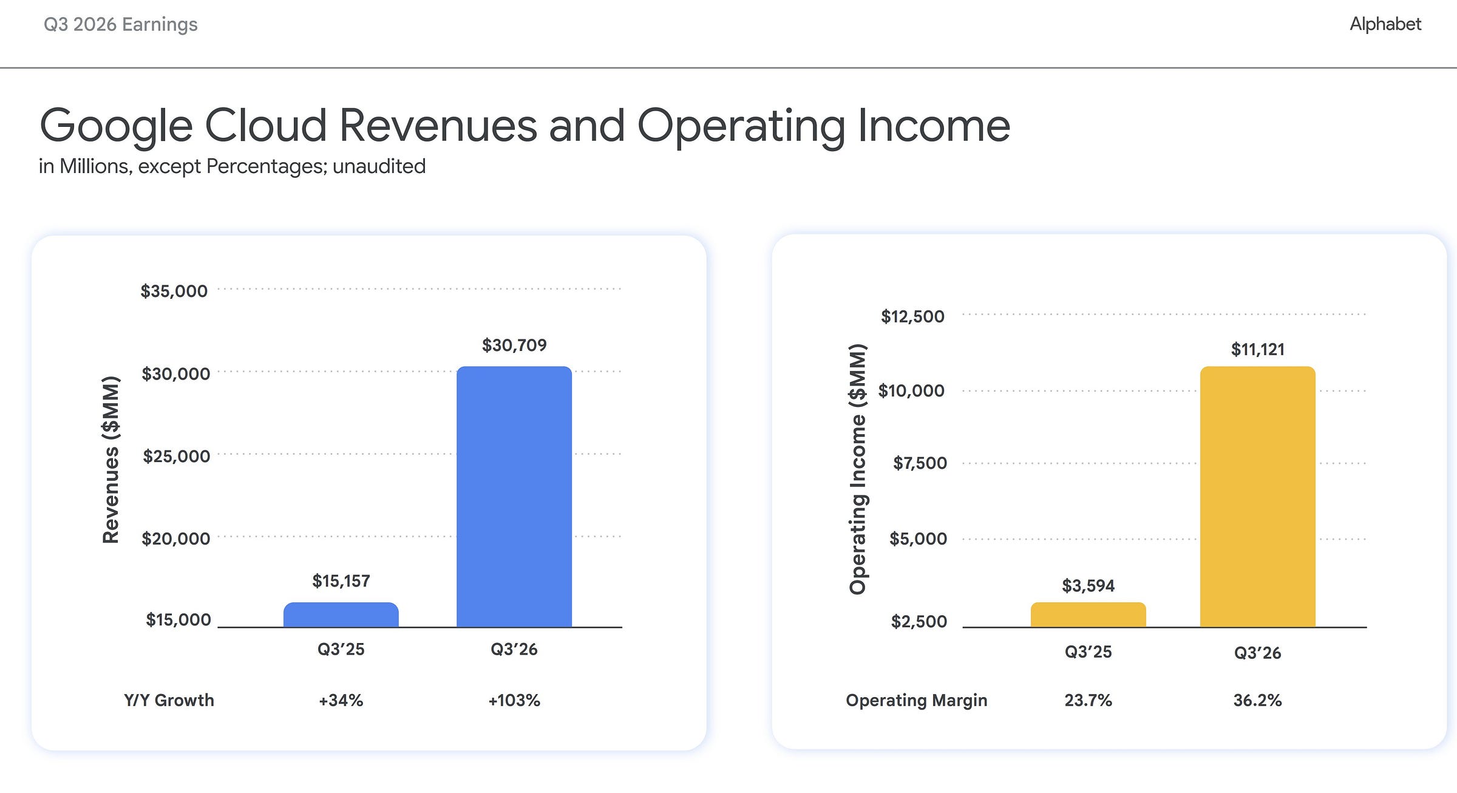Image resolution: width=1457 pixels, height=793 pixels.
Task: Click the Q3'26 label under operating income chart
Action: coord(1258,653)
